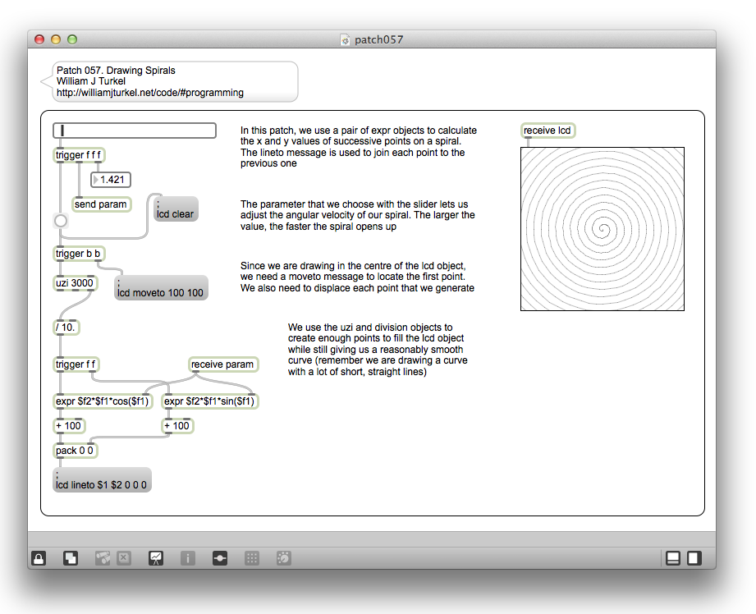The height and width of the screenshot is (614, 756).
Task: Click the grid icon in the bottom toolbar
Action: coord(252,558)
